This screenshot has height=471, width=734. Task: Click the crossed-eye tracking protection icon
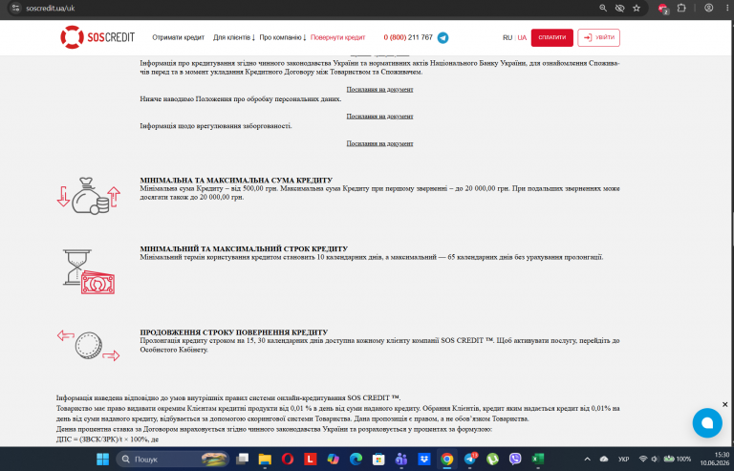[619, 8]
